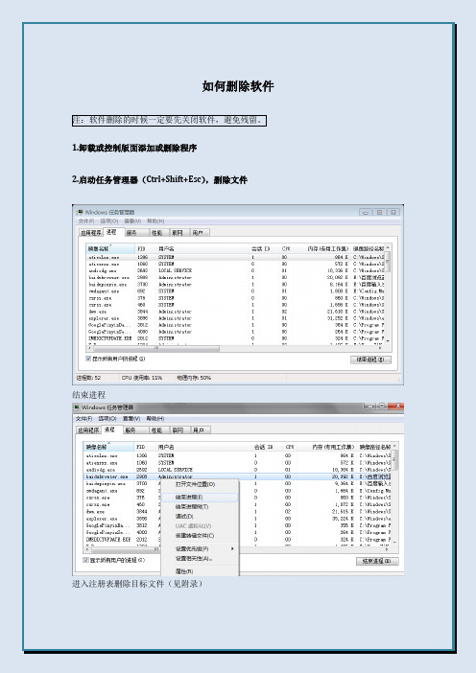Select baidubrowser.exe row in upper Task Manager
This screenshot has height=673, width=476.
235,278
